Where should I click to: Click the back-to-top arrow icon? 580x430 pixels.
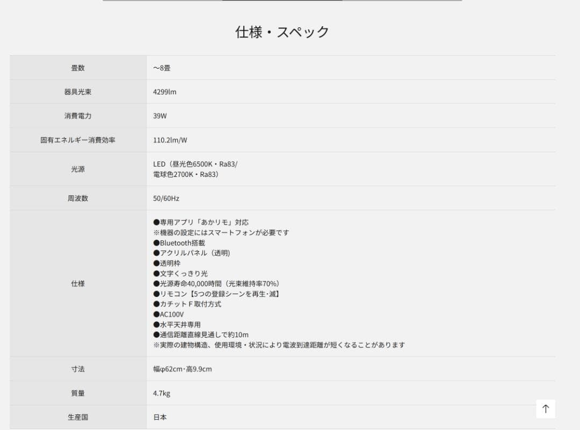546,409
